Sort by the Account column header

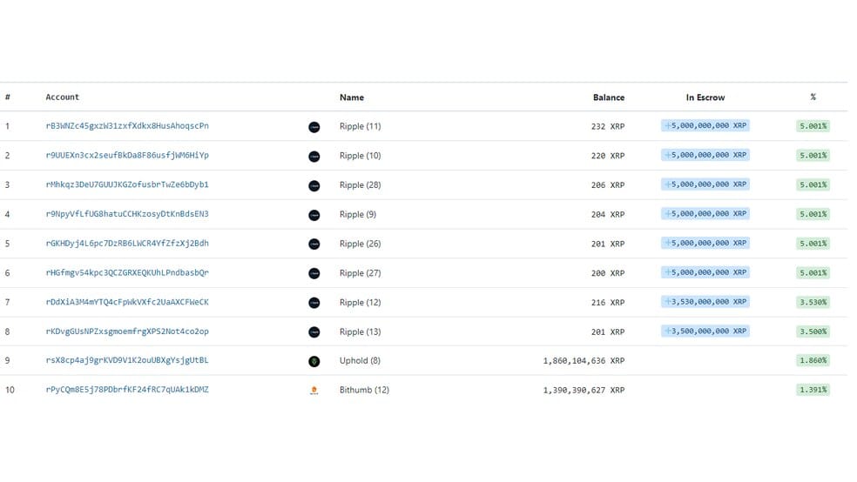coord(63,97)
